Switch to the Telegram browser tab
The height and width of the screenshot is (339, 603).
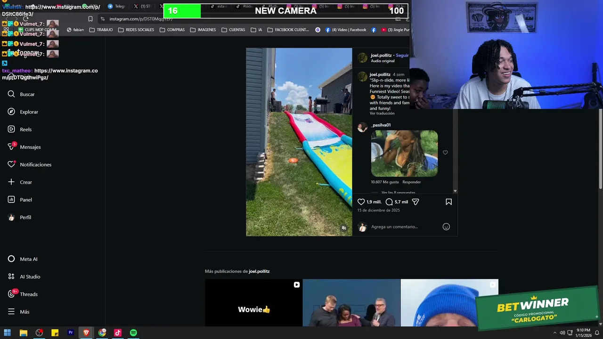tap(116, 7)
